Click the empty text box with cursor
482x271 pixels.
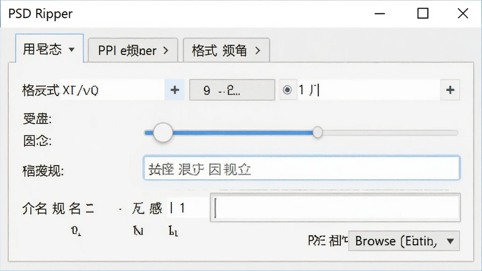pos(335,207)
